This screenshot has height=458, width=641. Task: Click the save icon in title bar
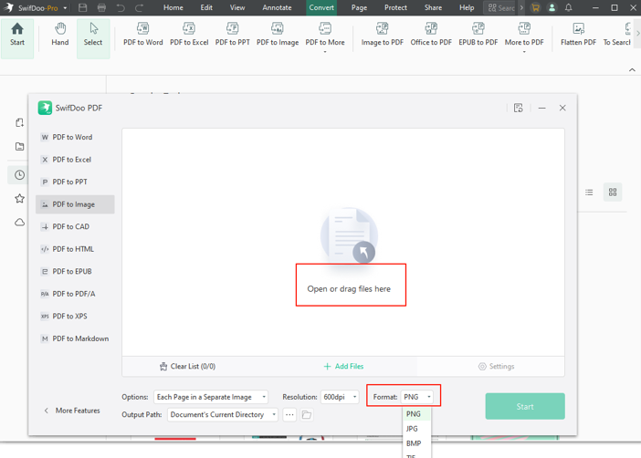point(82,7)
